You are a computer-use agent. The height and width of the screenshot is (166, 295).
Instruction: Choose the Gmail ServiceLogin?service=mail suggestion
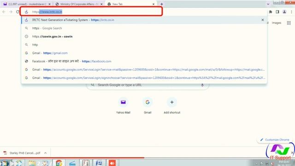point(144,70)
